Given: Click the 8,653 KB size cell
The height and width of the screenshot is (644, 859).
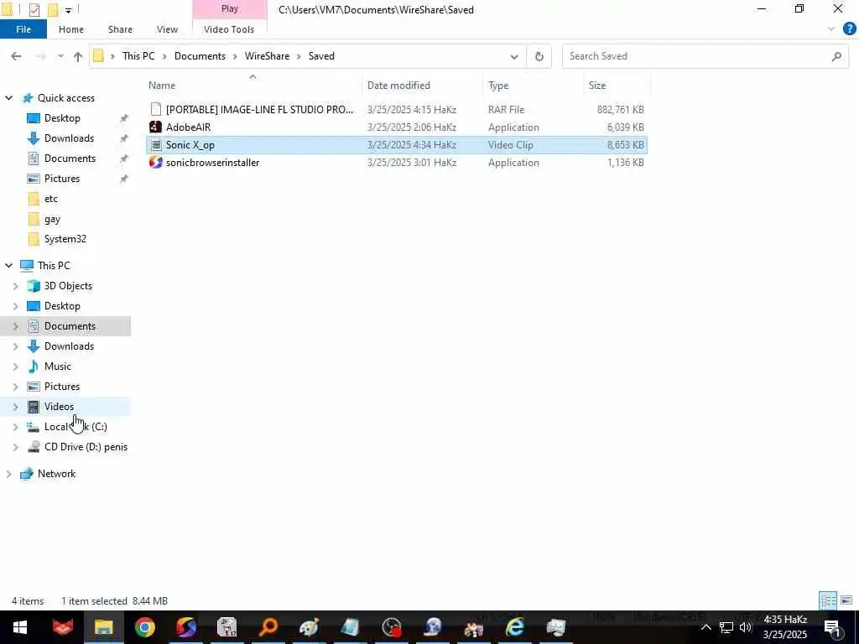Looking at the screenshot, I should click(x=625, y=145).
